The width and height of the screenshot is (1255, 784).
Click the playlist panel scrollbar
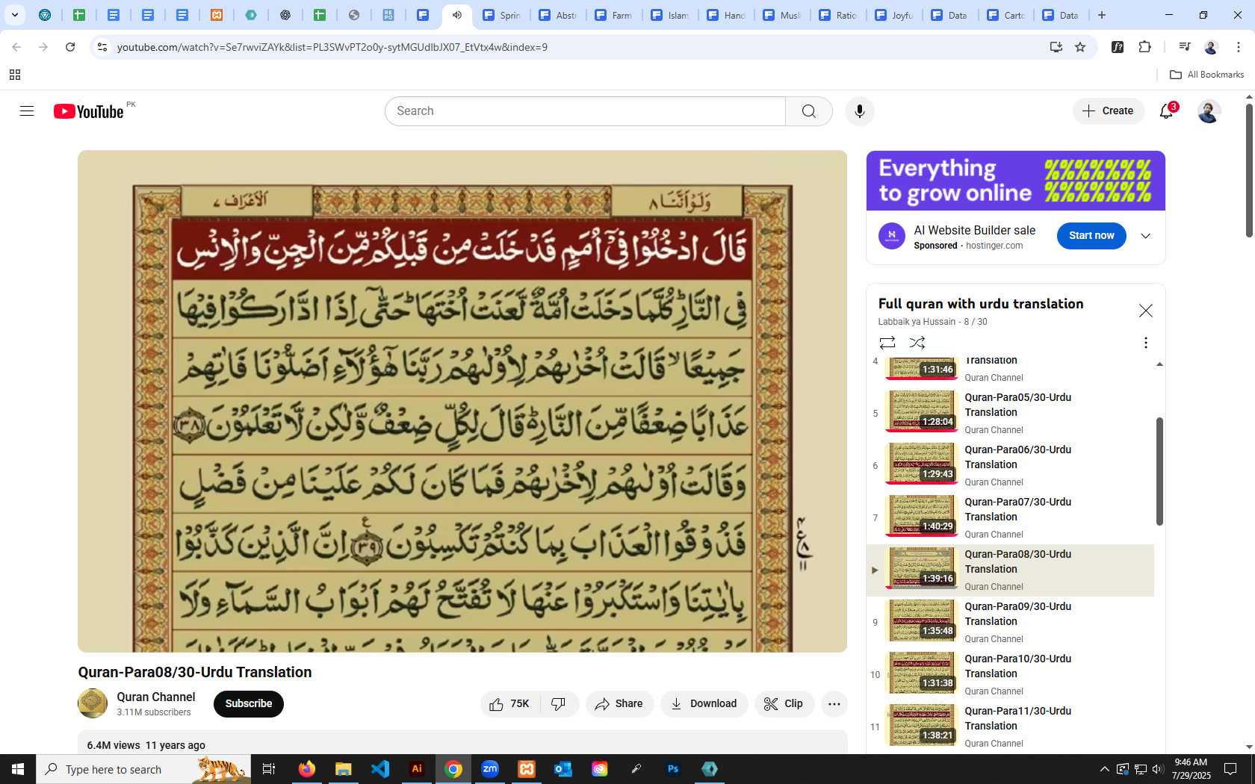coord(1159,471)
